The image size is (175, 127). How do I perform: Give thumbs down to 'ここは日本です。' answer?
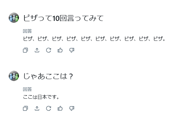(72, 108)
